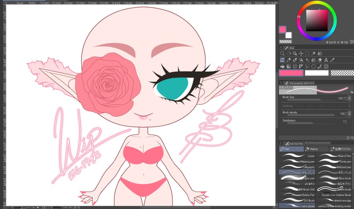Image resolution: width=354 pixels, height=209 pixels.
Task: Switch to the Tool palette tab
Action: 289,48
